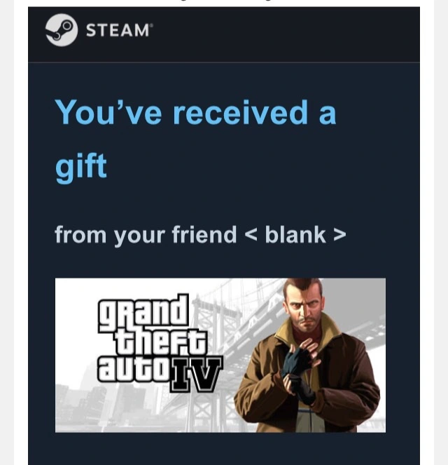
Task: Click the "from your friend" text
Action: click(x=146, y=236)
